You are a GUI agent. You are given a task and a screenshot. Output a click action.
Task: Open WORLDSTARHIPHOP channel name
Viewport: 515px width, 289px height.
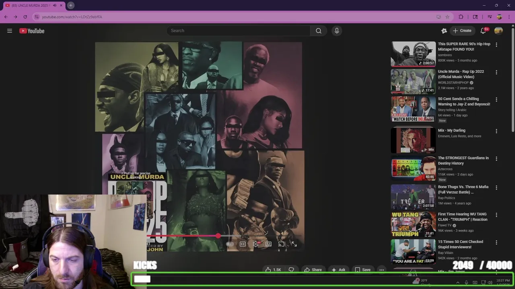(x=453, y=83)
